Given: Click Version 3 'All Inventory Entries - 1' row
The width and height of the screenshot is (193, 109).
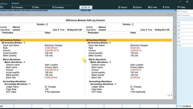Looking at the screenshot, I should click(99, 43).
